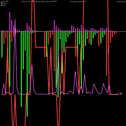This screenshot has height=126, width=126.
Task: Click the magenta Volume legend swatch
Action: pyautogui.click(x=2, y=3)
